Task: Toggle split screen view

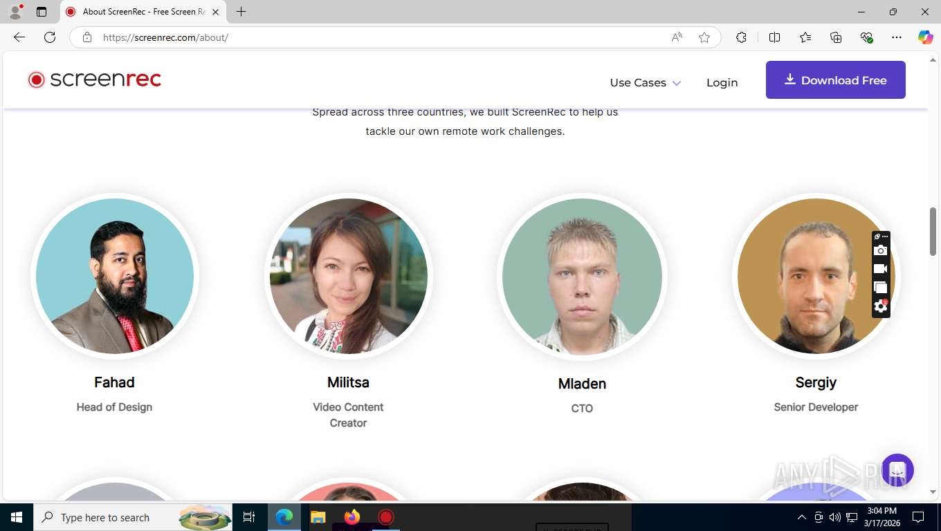Action: 774,37
